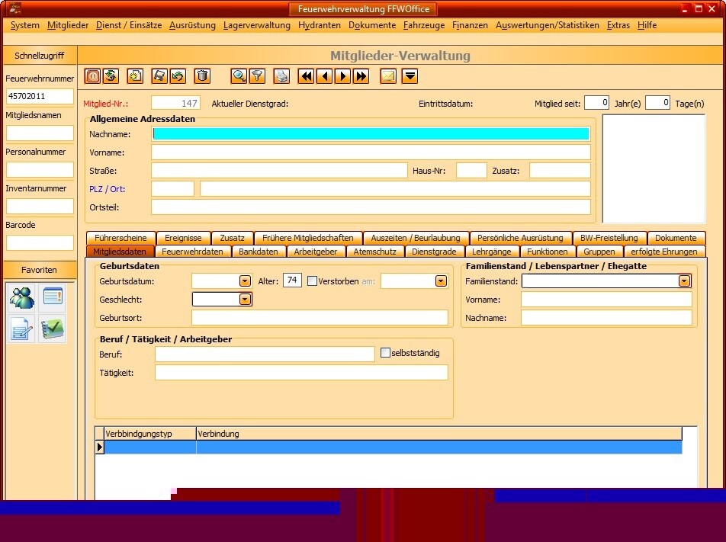Switch to the Dienstgrade tab
This screenshot has height=542, width=726.
(435, 252)
